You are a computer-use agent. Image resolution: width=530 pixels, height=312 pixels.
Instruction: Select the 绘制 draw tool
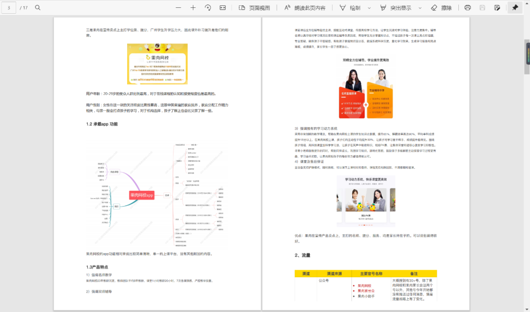(x=350, y=7)
